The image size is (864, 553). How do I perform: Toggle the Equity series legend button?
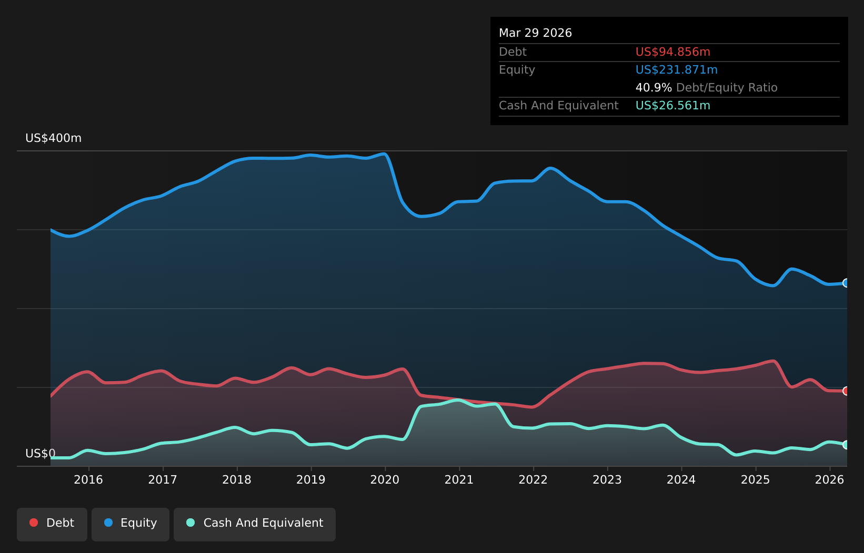pos(130,524)
